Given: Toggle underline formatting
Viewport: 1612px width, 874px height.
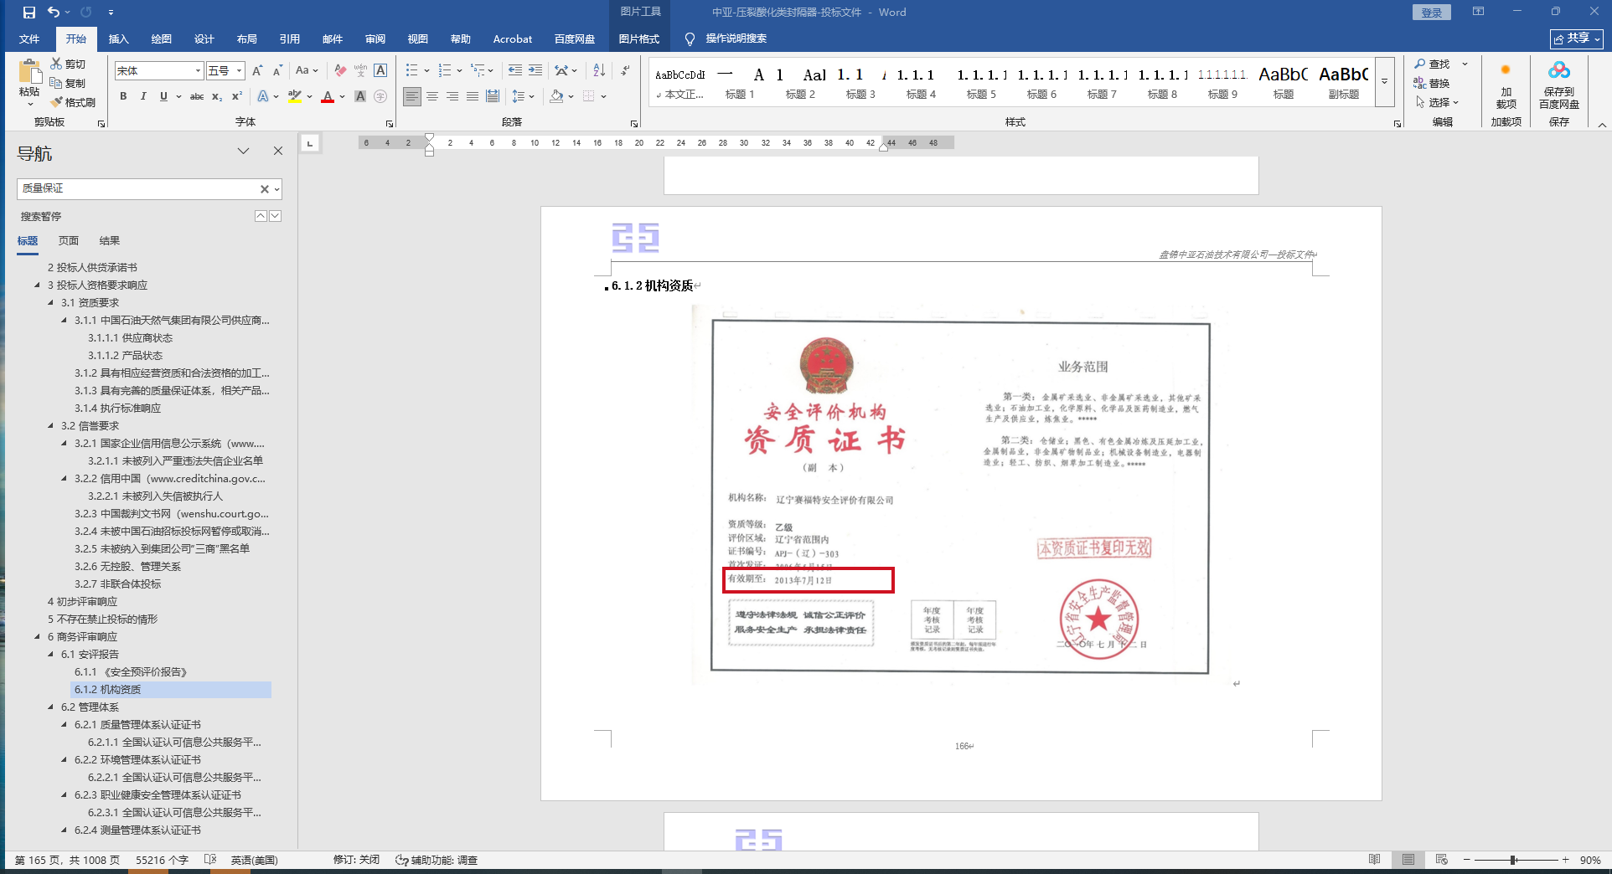Looking at the screenshot, I should 163,96.
